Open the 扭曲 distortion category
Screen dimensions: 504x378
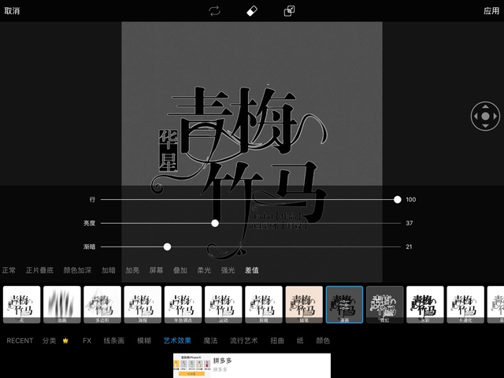277,341
